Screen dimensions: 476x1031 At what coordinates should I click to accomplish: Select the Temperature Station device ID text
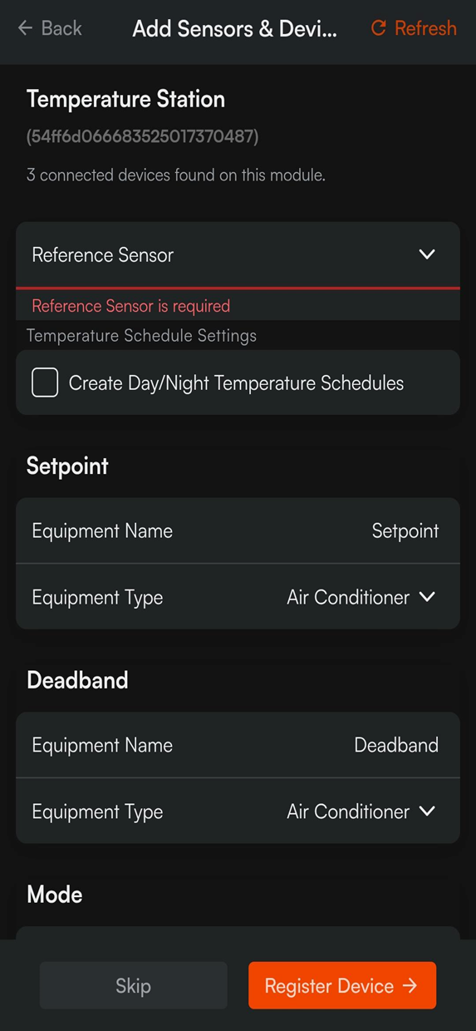pyautogui.click(x=142, y=136)
